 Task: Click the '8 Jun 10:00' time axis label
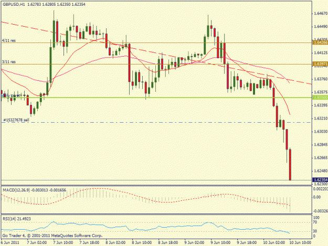pos(142,243)
